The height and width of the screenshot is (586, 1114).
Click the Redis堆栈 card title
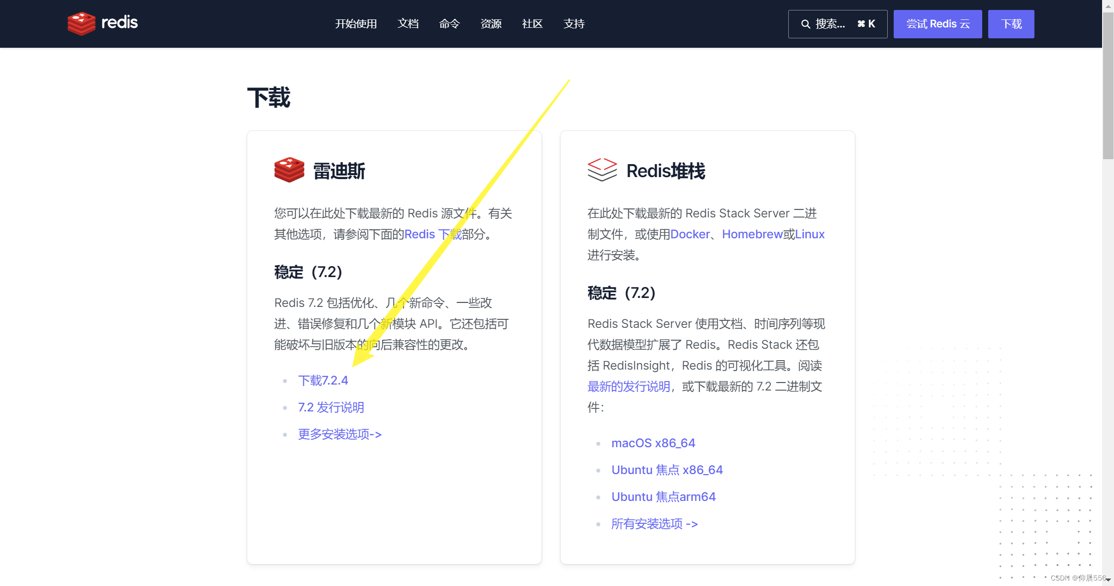666,171
